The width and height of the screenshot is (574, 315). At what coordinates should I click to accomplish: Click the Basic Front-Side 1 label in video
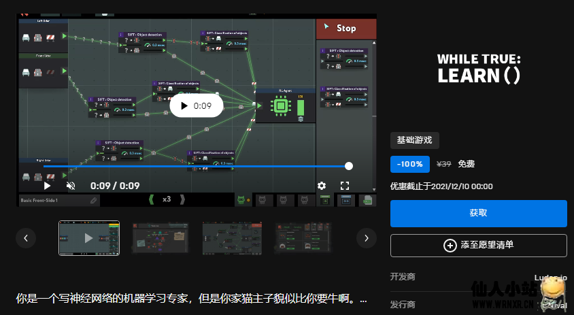point(39,200)
